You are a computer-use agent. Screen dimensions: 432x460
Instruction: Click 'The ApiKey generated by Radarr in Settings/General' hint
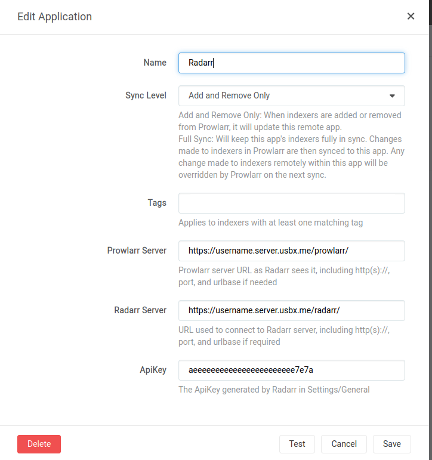point(274,390)
